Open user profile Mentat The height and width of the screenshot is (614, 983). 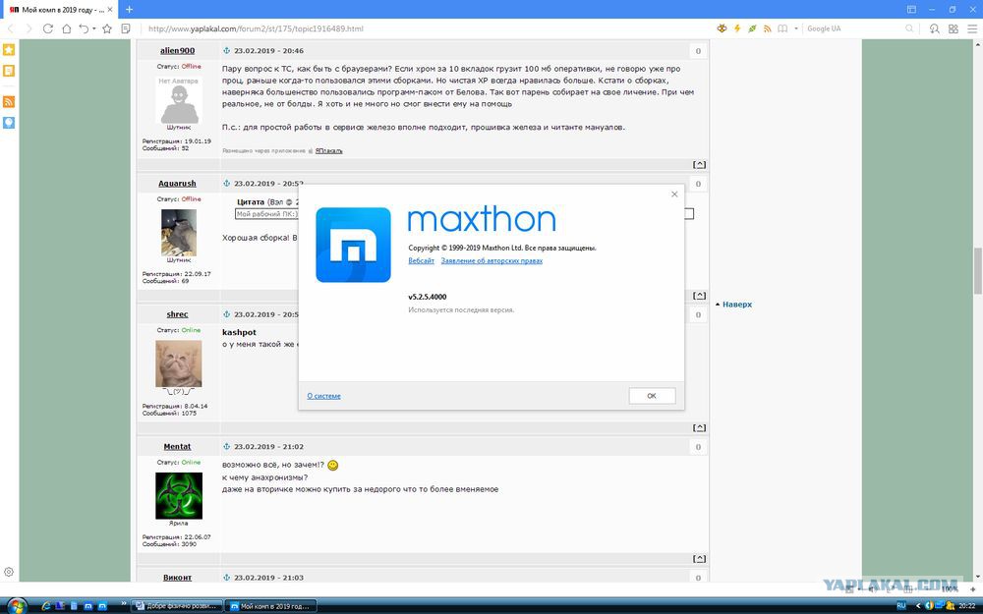coord(177,447)
